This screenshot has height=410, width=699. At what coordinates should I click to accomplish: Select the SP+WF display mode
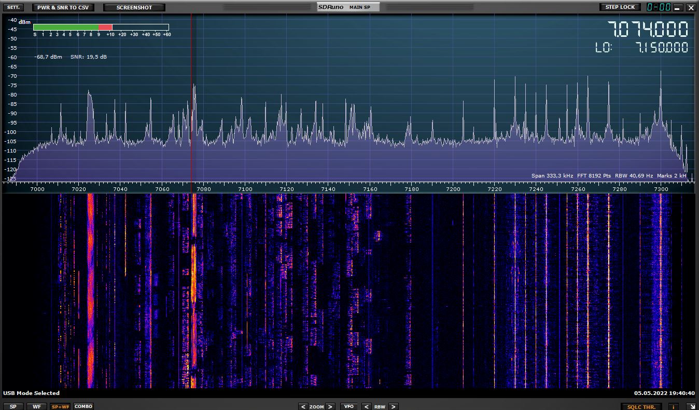click(60, 406)
